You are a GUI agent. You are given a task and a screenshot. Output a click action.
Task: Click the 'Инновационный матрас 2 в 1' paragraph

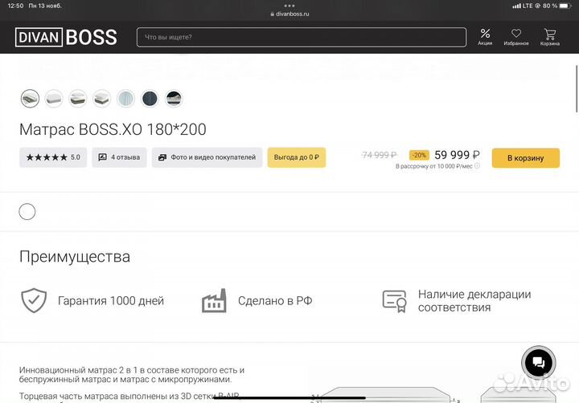[132, 375]
